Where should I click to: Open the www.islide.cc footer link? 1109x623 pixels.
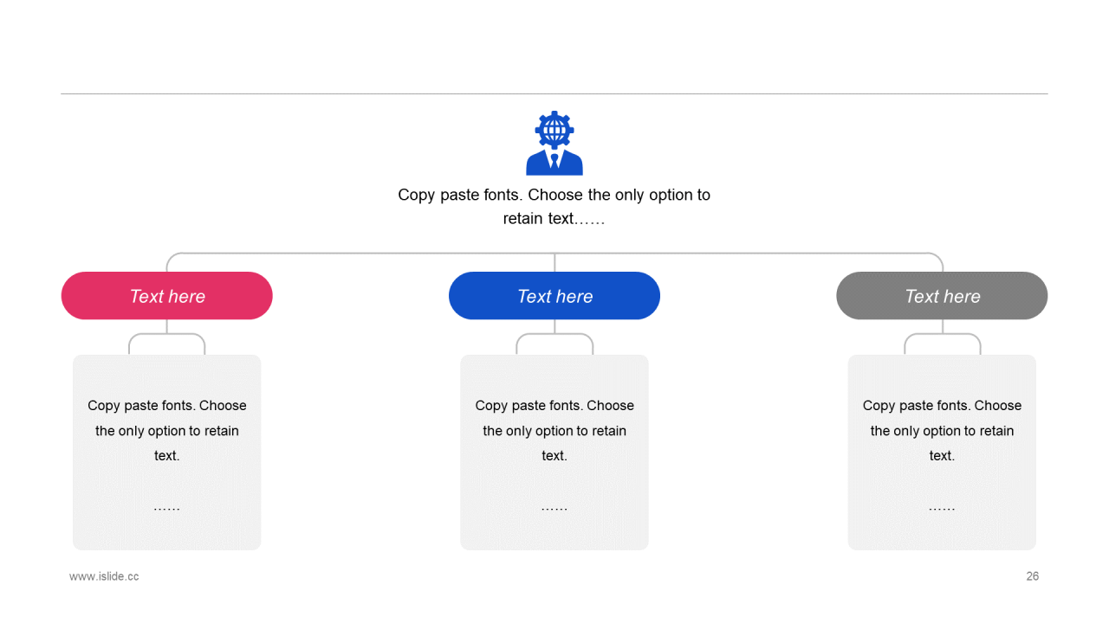[x=104, y=576]
